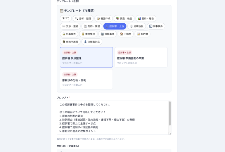
Task: Choose the 書面作成 category chip
Action: point(103,18)
